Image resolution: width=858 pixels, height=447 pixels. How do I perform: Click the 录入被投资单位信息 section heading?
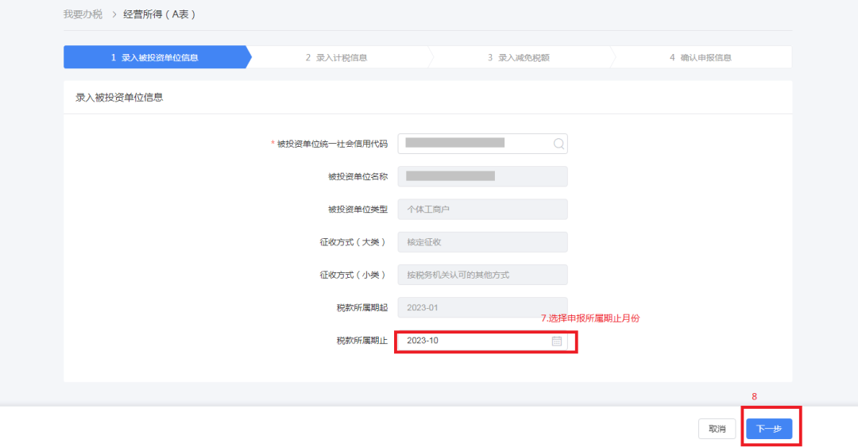119,98
